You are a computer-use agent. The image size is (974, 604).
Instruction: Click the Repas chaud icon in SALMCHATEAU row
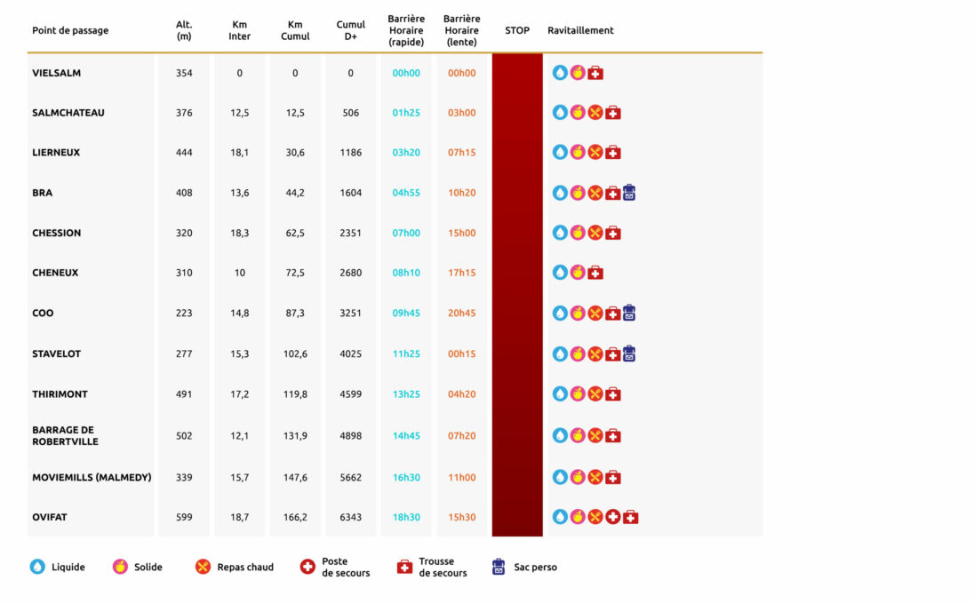point(595,113)
